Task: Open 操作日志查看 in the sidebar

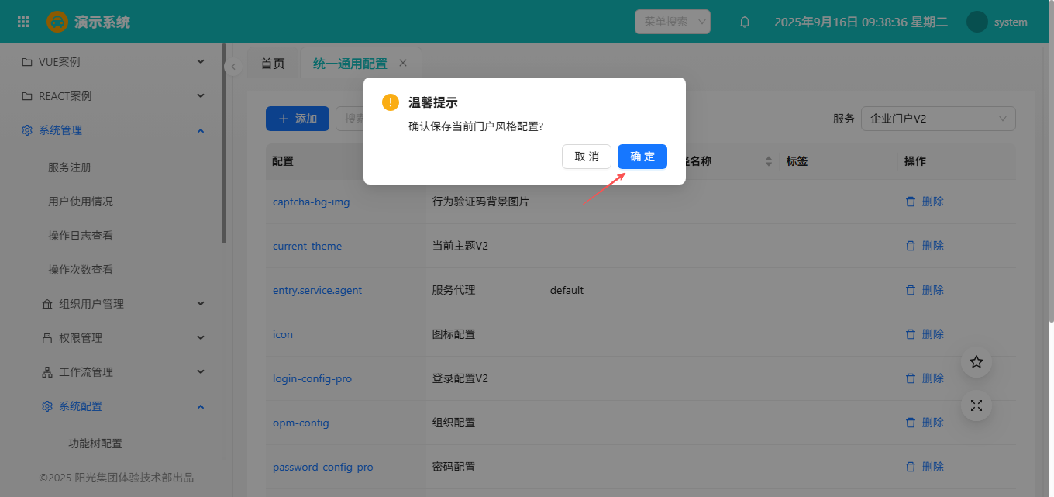Action: pyautogui.click(x=81, y=236)
